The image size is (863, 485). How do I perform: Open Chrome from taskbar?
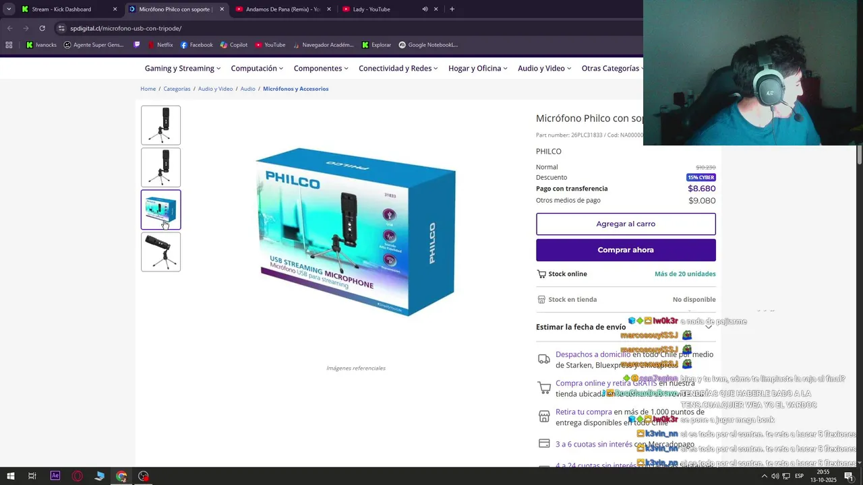pyautogui.click(x=121, y=476)
